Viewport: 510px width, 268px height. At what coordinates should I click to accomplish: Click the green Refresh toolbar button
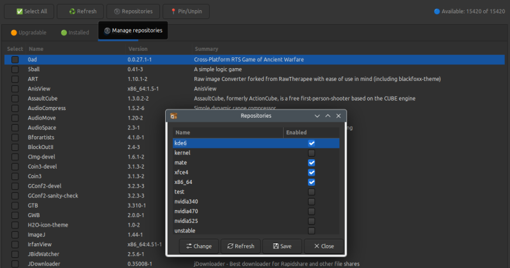tap(80, 11)
